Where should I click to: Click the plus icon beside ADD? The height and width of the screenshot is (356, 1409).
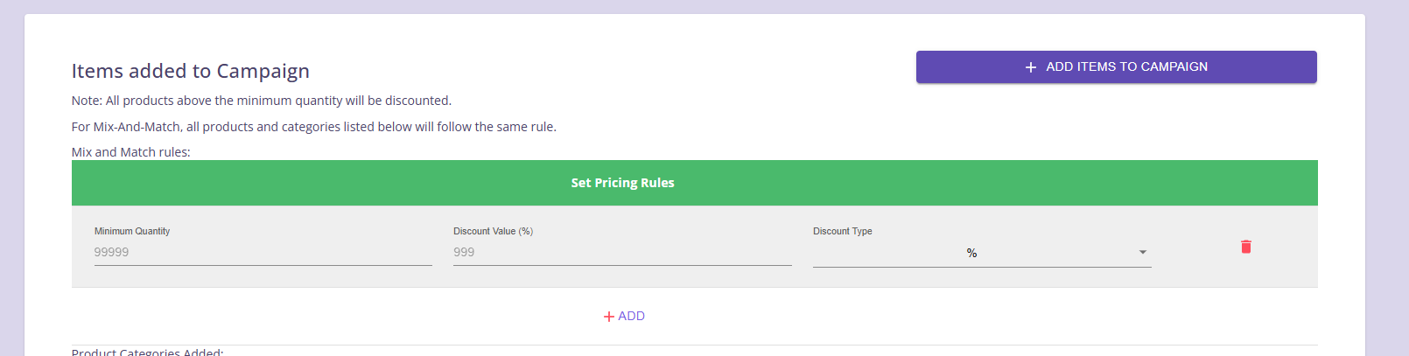coord(609,317)
